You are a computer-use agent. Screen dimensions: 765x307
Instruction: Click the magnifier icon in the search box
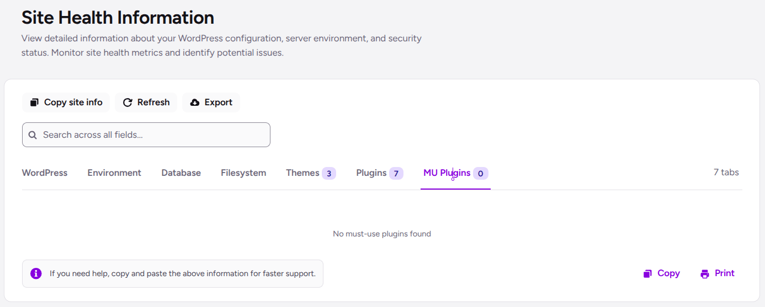coord(33,135)
